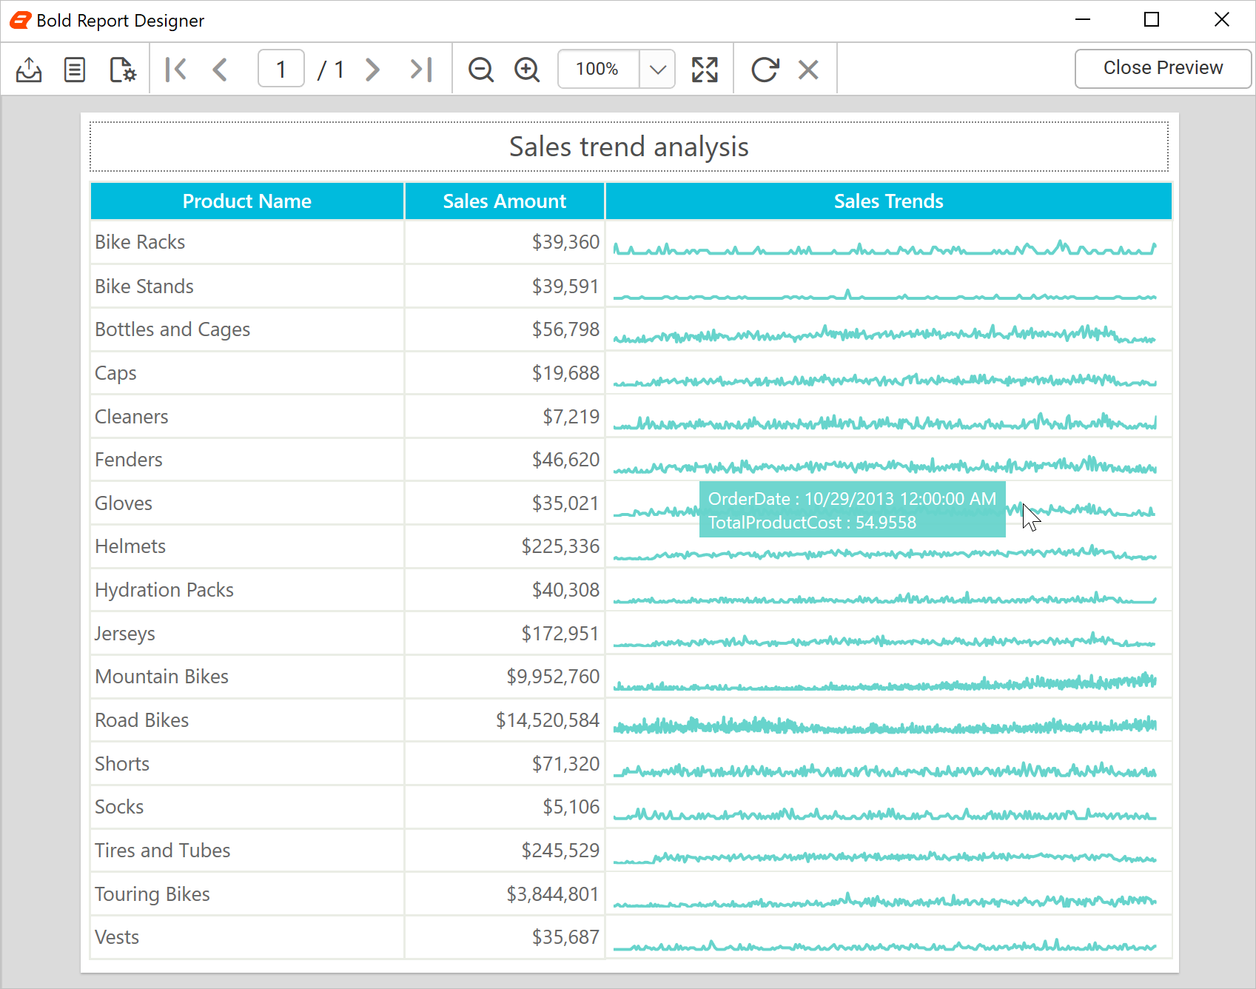The width and height of the screenshot is (1256, 989).
Task: Go to previous page
Action: (x=220, y=70)
